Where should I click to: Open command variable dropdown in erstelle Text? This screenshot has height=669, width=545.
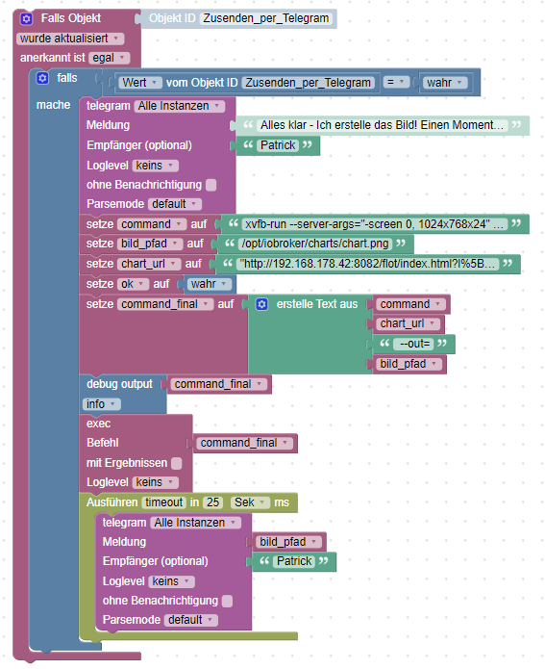coord(411,304)
